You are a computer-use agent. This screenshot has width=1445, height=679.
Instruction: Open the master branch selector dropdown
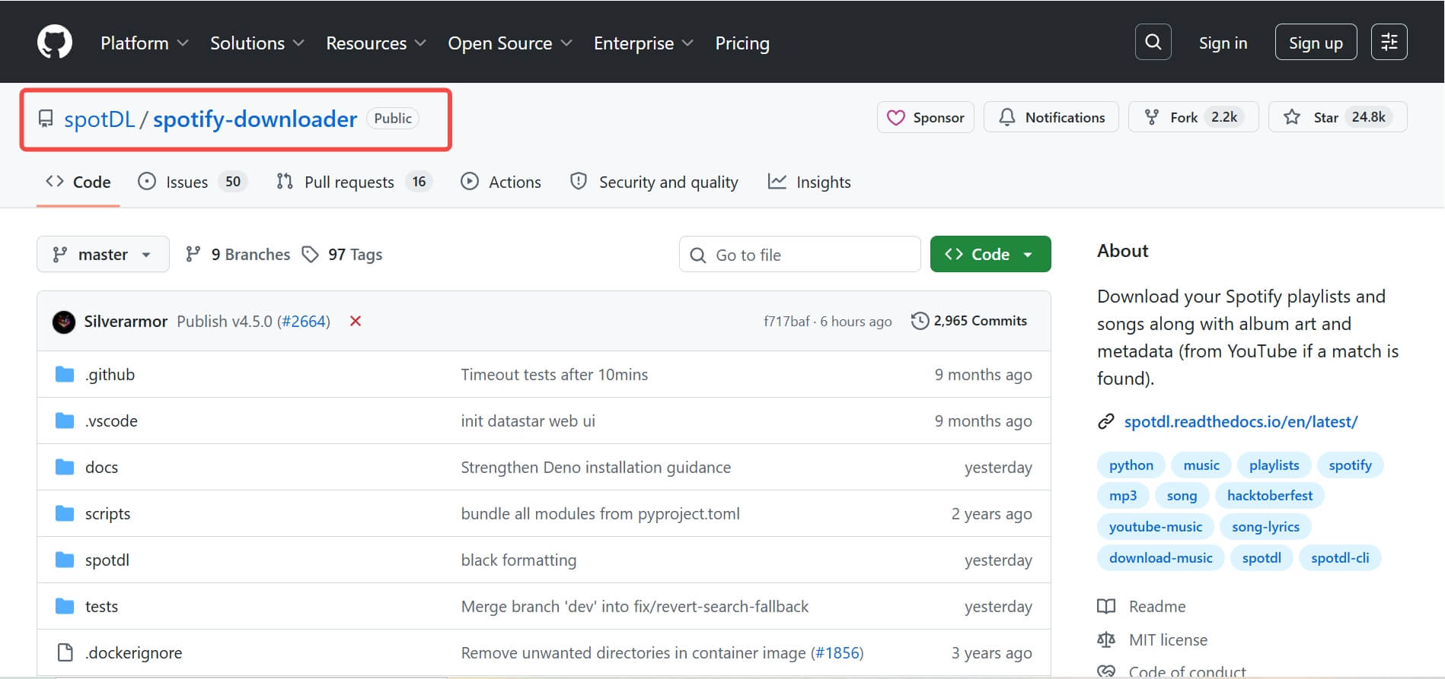(x=103, y=254)
